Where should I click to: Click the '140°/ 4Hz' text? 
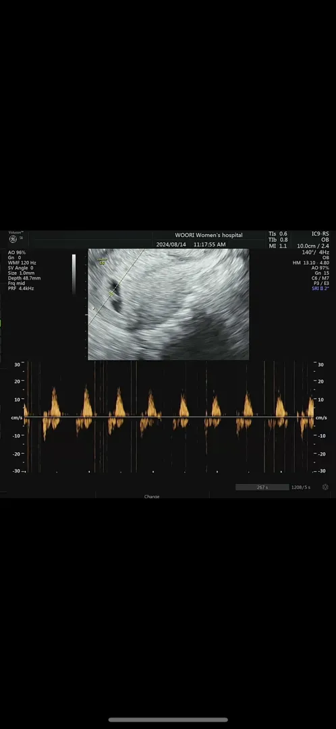[x=315, y=252]
